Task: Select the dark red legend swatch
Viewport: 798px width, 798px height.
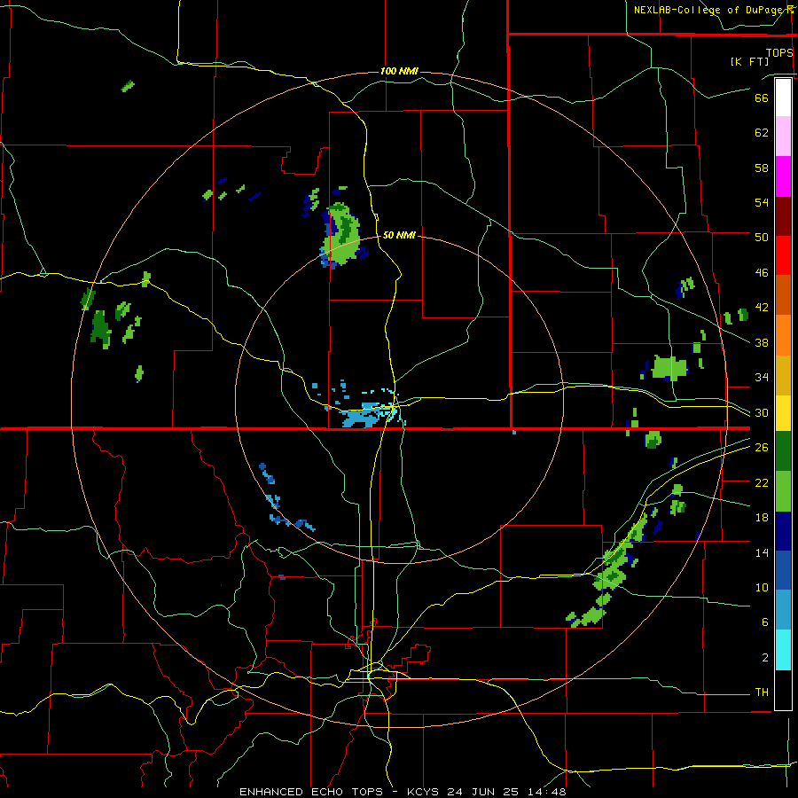Action: point(783,216)
